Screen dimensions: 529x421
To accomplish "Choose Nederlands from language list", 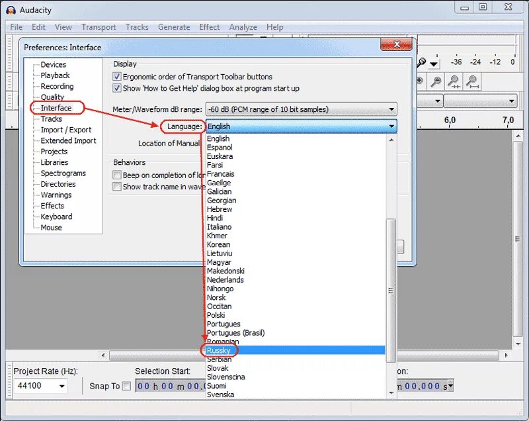I will pyautogui.click(x=296, y=280).
